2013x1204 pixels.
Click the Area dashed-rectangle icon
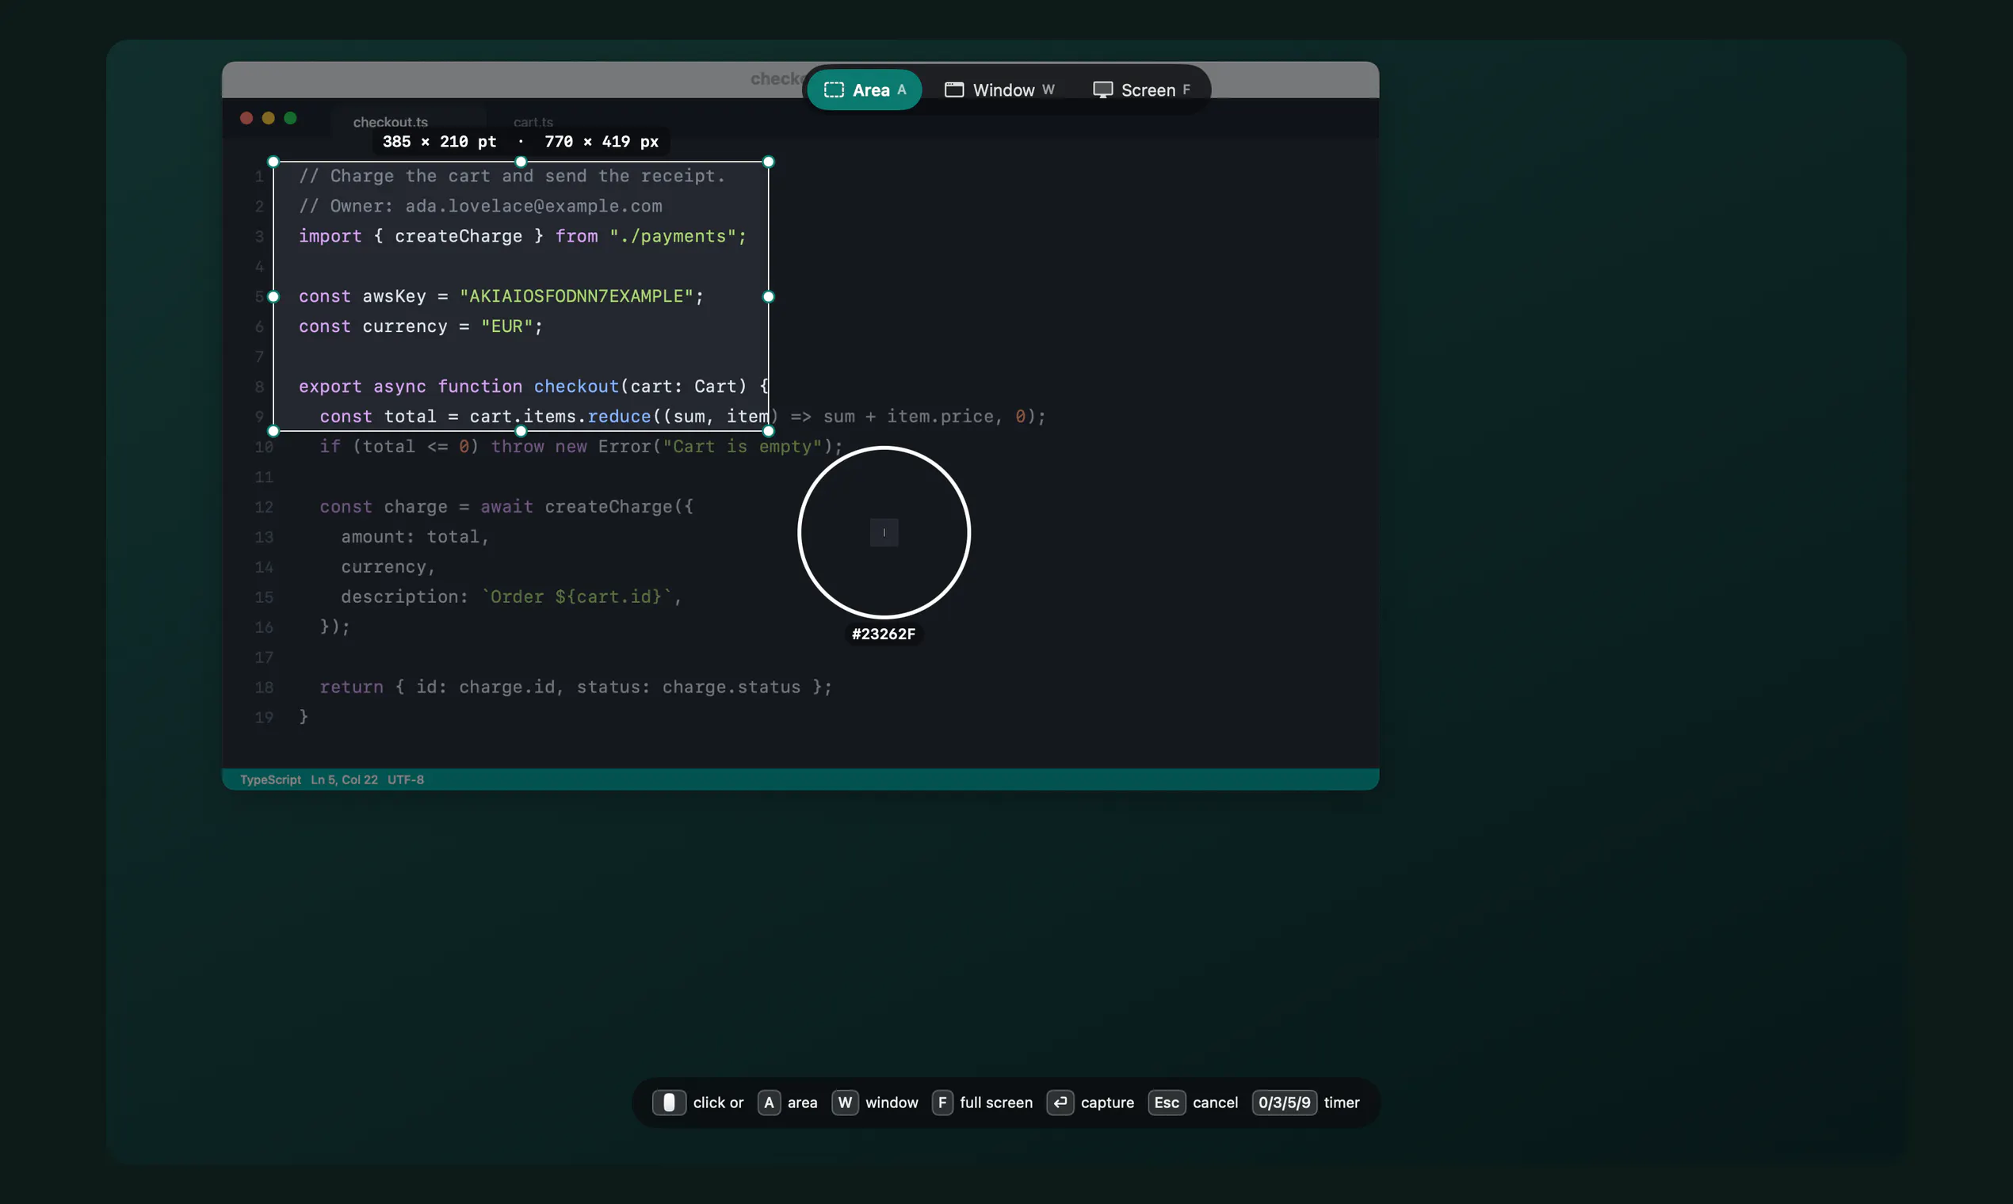point(834,90)
